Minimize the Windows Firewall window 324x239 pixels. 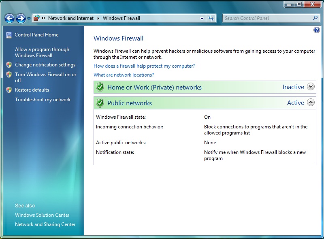(x=289, y=4)
